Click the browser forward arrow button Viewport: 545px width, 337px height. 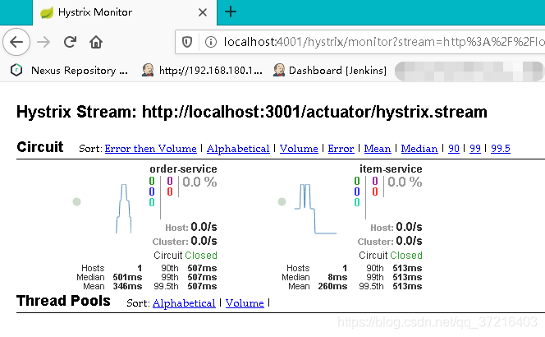point(44,42)
